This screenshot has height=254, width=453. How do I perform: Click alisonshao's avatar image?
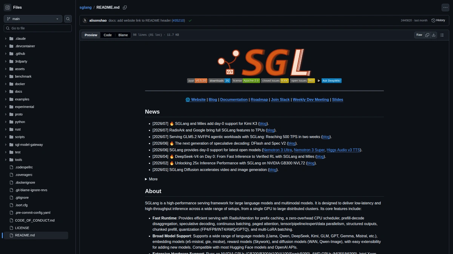pos(85,20)
